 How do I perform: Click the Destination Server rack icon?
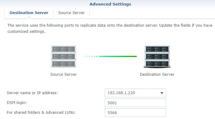(157, 56)
